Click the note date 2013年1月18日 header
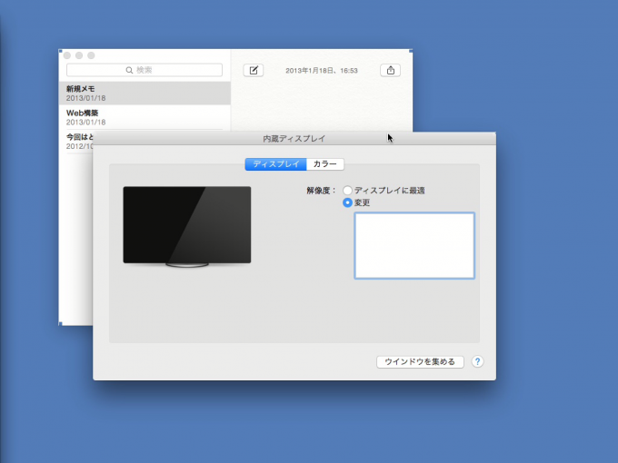This screenshot has height=463, width=618. click(x=322, y=70)
